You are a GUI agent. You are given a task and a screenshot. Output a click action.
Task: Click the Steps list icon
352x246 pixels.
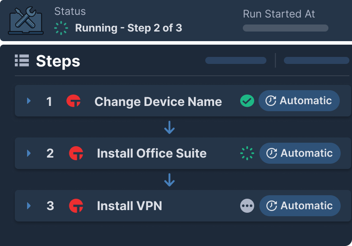pos(22,60)
